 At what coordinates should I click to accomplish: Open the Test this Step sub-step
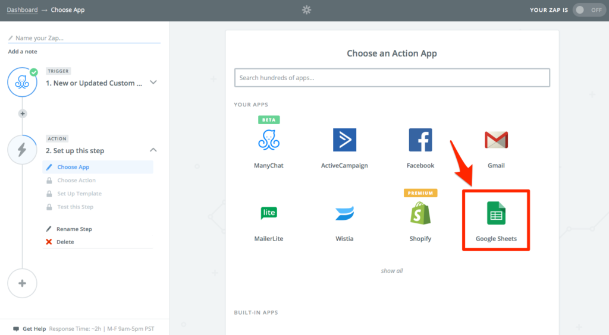coord(76,207)
